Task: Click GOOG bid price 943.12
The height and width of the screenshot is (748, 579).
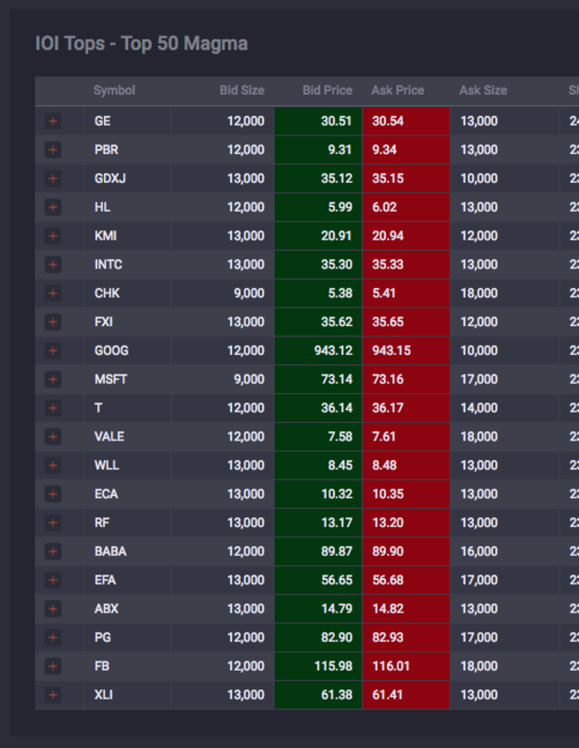Action: pyautogui.click(x=318, y=350)
